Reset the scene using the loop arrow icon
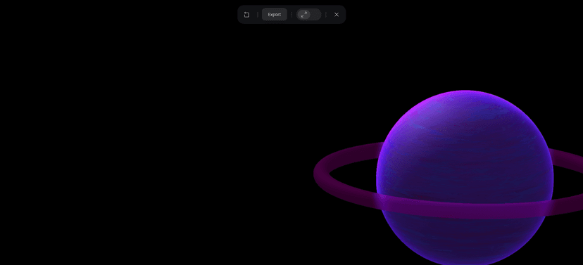The image size is (583, 265). (246, 15)
